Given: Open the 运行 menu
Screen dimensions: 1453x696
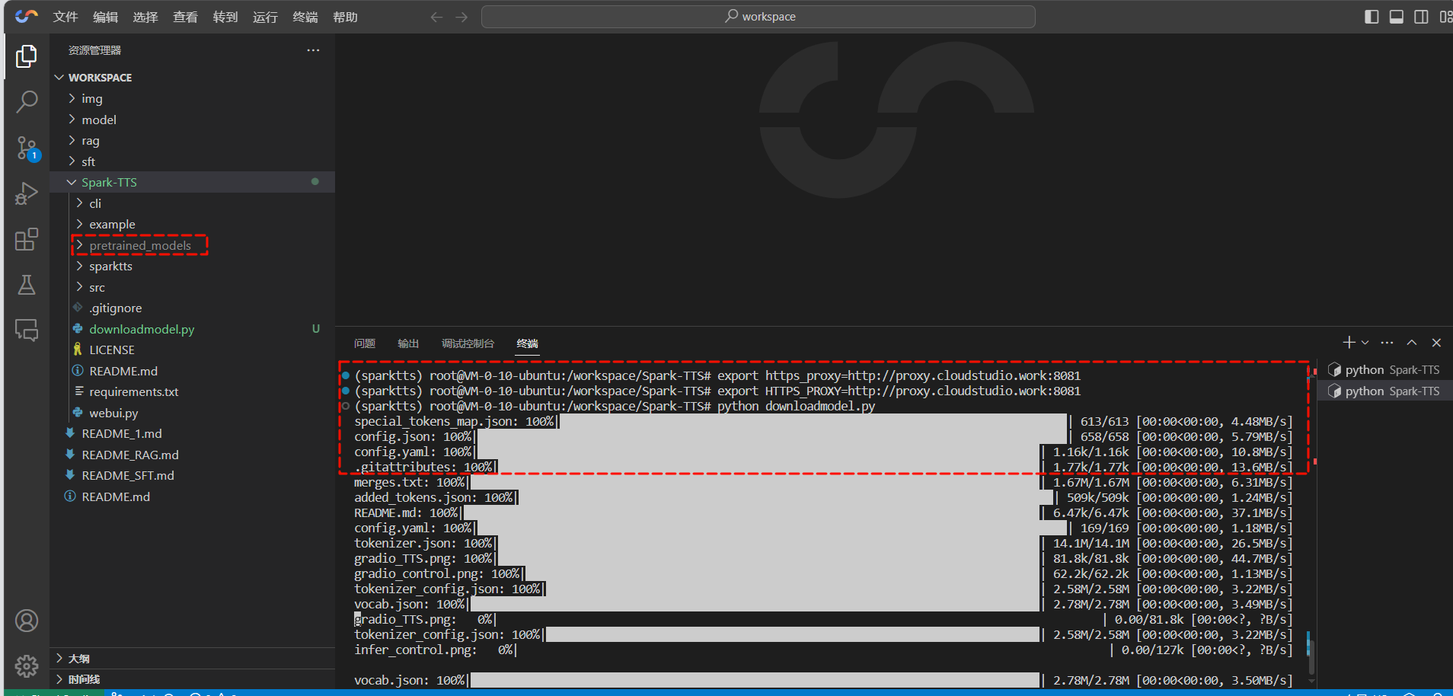Looking at the screenshot, I should point(265,17).
